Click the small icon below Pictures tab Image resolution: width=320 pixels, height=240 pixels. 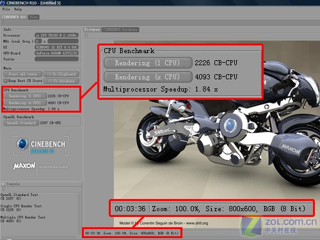86,35
